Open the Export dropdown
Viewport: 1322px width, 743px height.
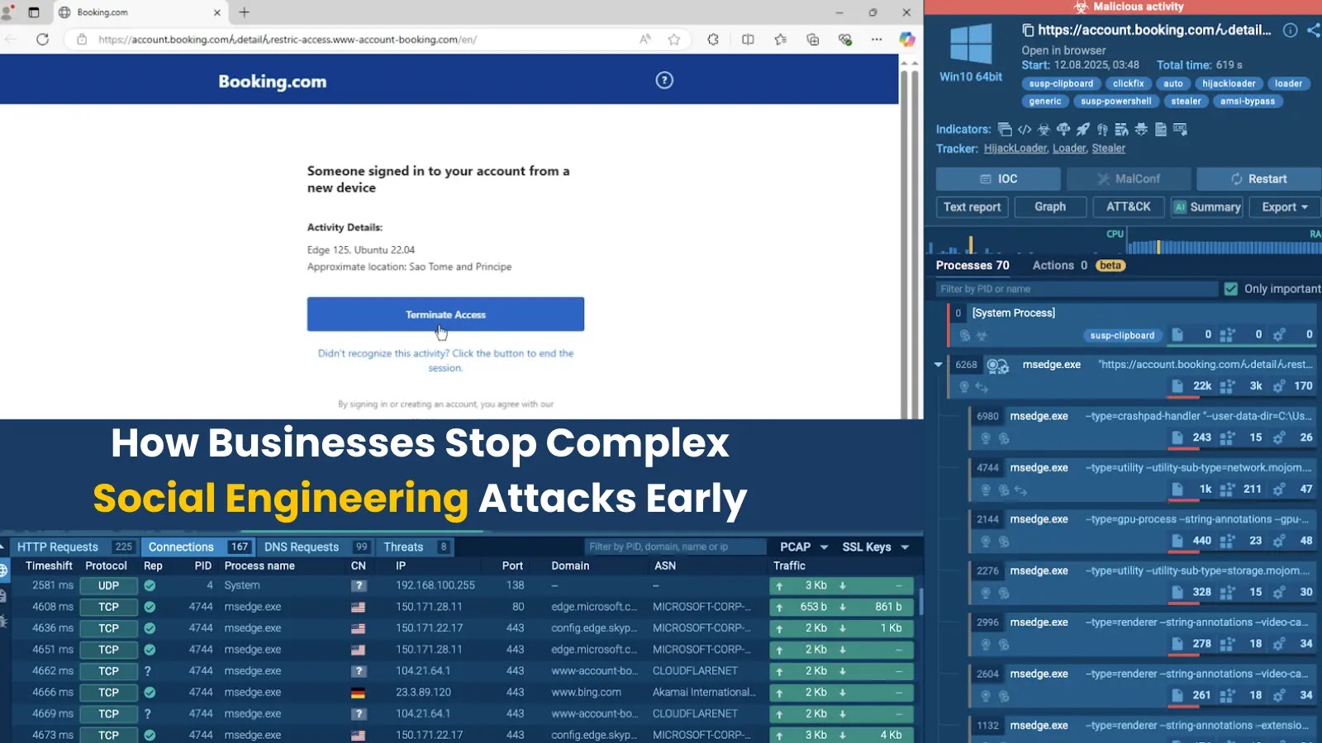coord(1283,207)
